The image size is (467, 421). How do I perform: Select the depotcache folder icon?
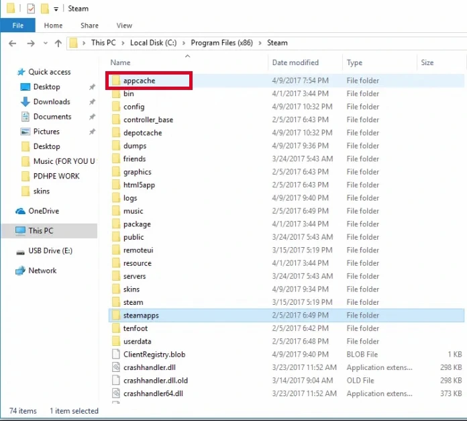pos(116,133)
